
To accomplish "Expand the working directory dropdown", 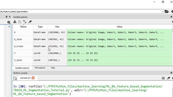I will (162, 12).
